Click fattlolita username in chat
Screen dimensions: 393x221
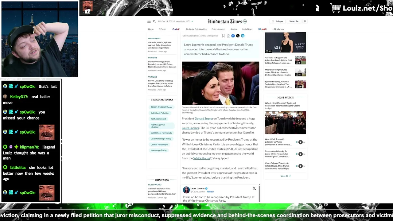[18, 168]
